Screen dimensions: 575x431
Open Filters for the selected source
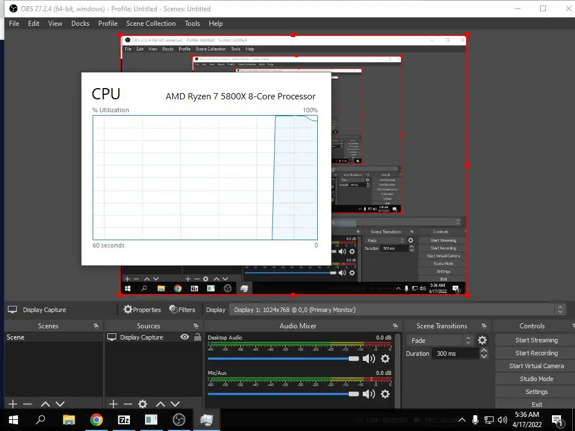click(x=182, y=310)
